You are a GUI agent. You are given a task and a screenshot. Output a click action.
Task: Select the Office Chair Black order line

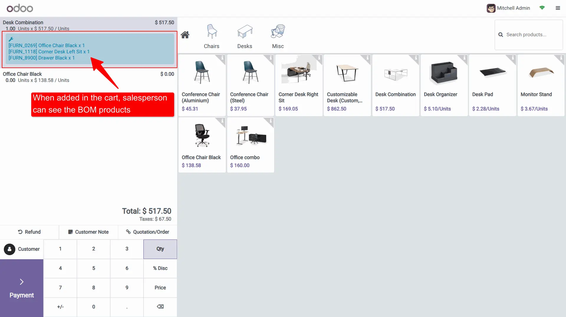tap(88, 77)
